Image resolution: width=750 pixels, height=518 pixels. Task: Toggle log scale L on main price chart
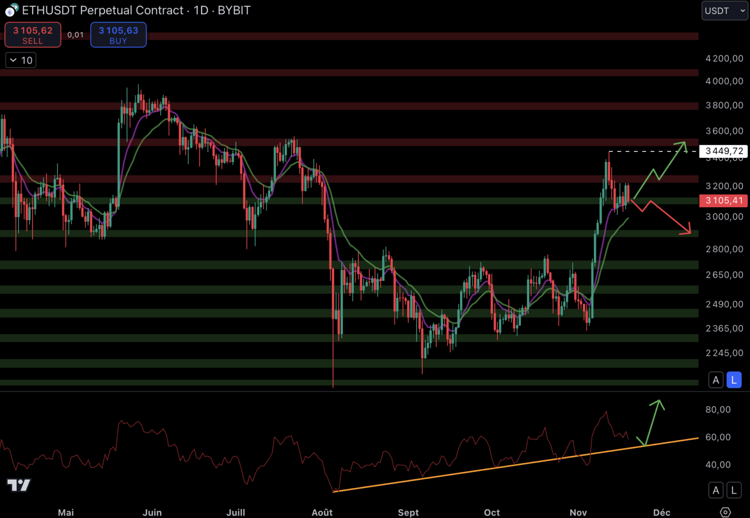pyautogui.click(x=734, y=380)
